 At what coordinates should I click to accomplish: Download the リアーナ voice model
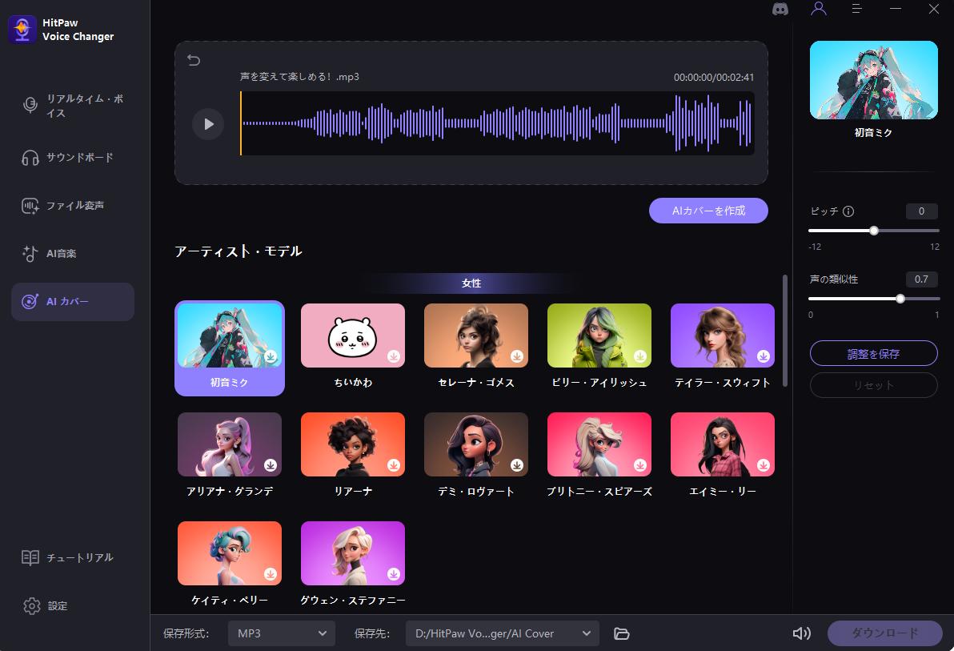pyautogui.click(x=394, y=465)
